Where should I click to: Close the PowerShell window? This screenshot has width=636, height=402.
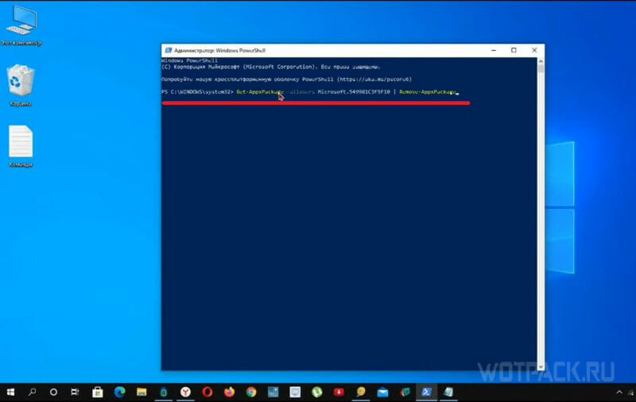tap(534, 50)
